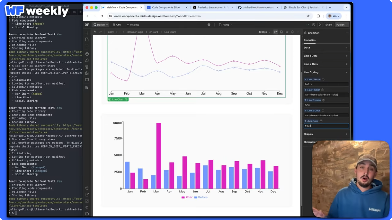Show help for Line 1 Name
Image resolution: width=392 pixels, height=220 pixels.
click(x=323, y=79)
